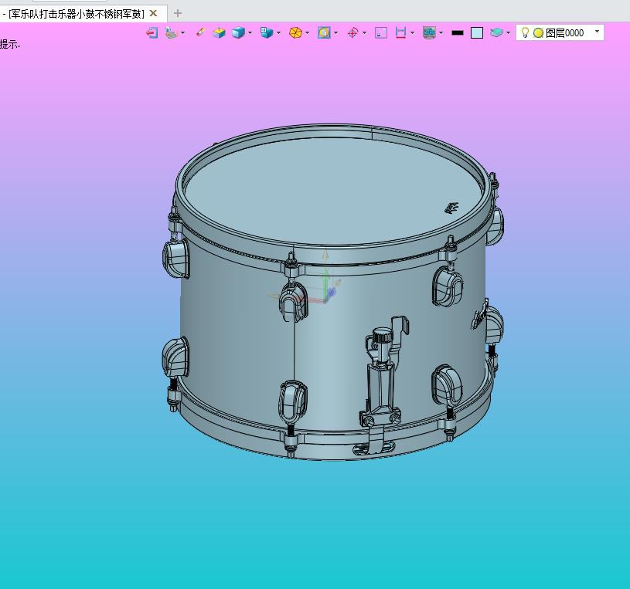Image resolution: width=630 pixels, height=589 pixels.
Task: Click the purple square window icon
Action: coord(381,32)
